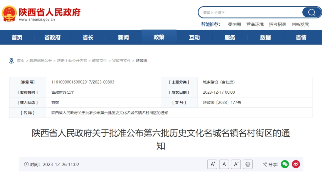Open the 新闻 navigation tab
This screenshot has width=322, height=176.
123,37
